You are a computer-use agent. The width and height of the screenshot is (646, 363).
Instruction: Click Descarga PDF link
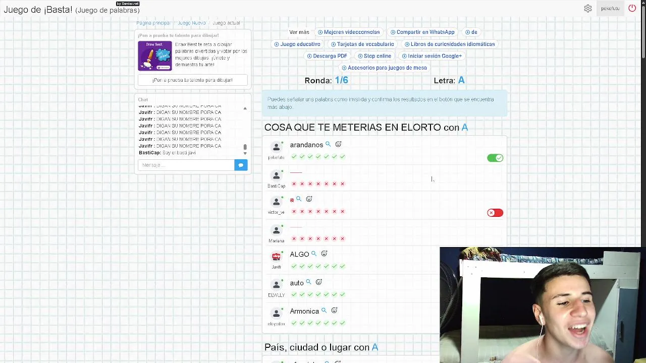click(x=327, y=56)
